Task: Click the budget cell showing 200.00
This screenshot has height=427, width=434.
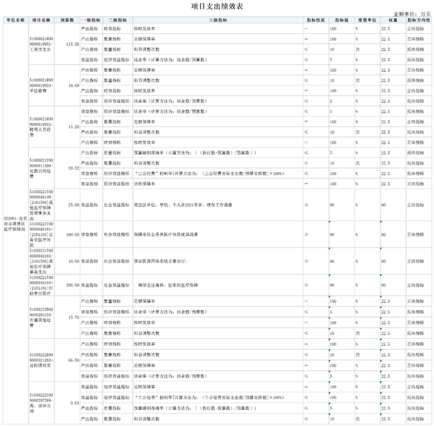Action: coord(71,285)
